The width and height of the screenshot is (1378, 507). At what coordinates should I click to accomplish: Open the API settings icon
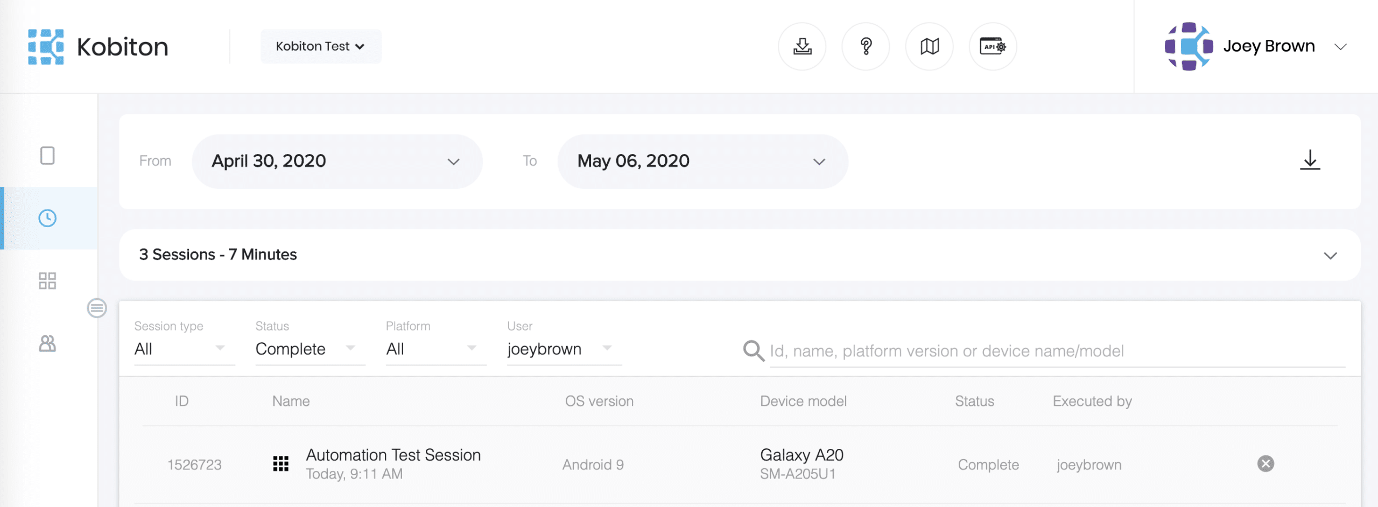[993, 47]
